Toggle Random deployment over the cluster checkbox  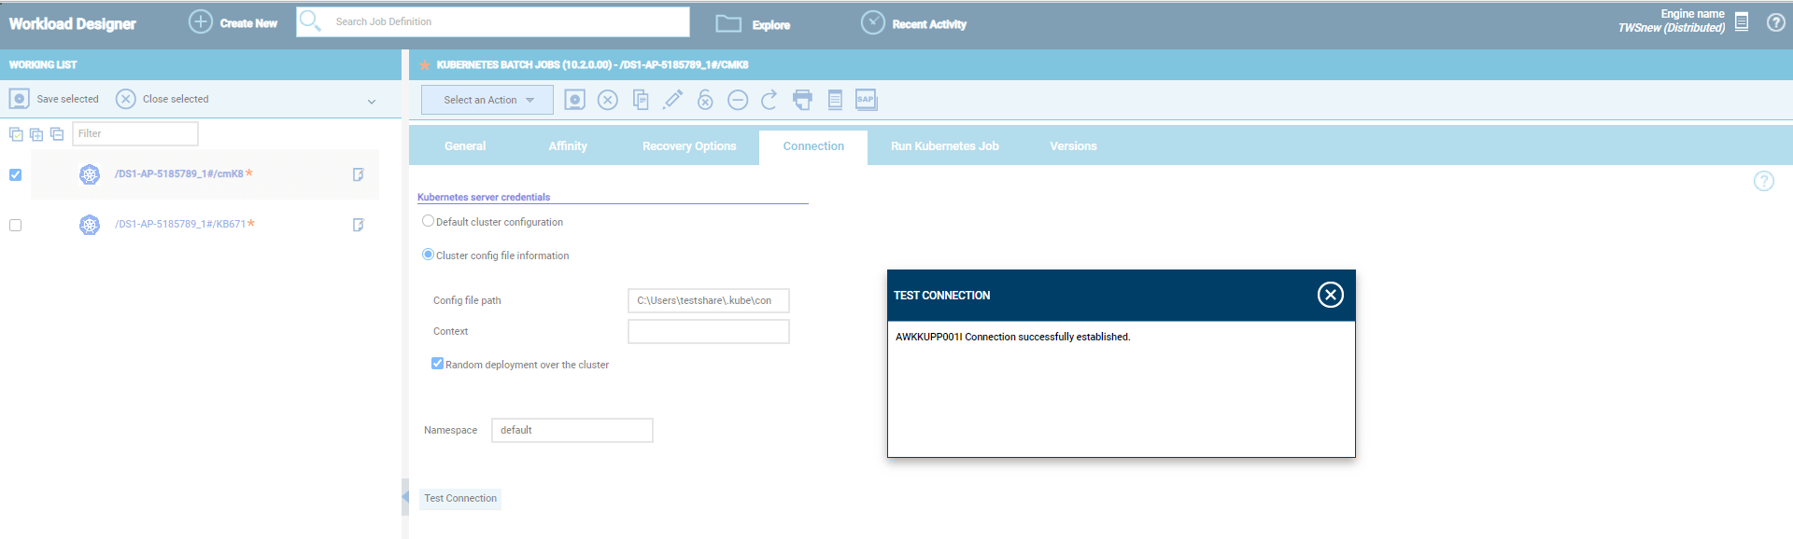click(437, 364)
